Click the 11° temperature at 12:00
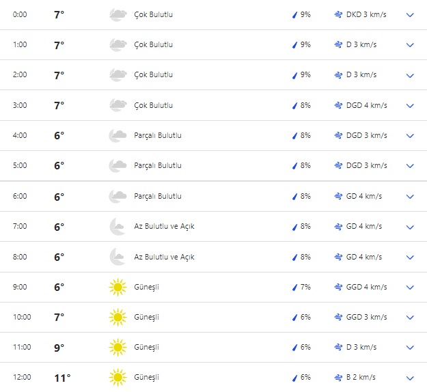427x392 pixels. (62, 377)
